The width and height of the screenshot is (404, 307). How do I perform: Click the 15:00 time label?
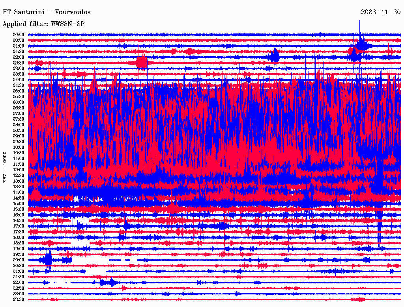(x=19, y=203)
